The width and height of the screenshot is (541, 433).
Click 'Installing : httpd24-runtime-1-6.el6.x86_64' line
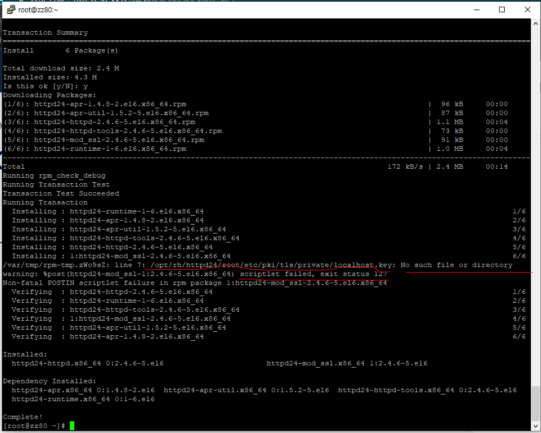tap(269, 212)
